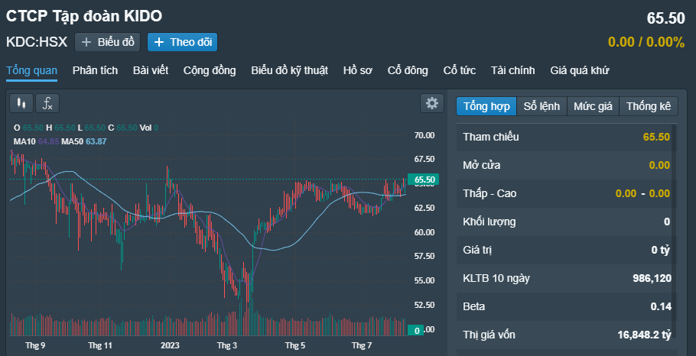Select the Thống kê panel tab
The width and height of the screenshot is (696, 356).
click(649, 106)
